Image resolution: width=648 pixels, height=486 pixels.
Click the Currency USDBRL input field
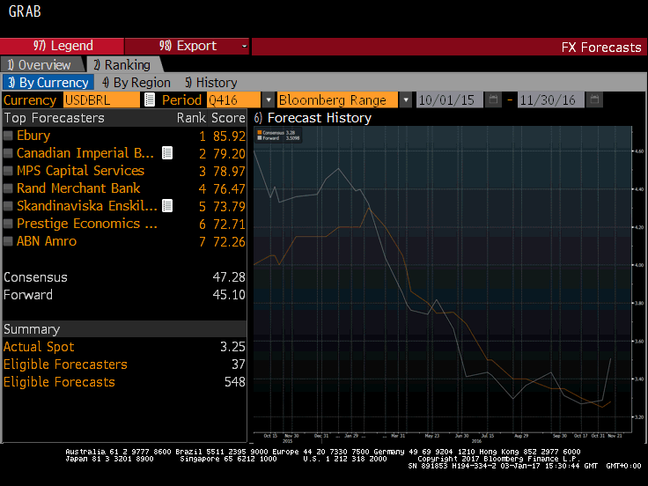pyautogui.click(x=101, y=100)
